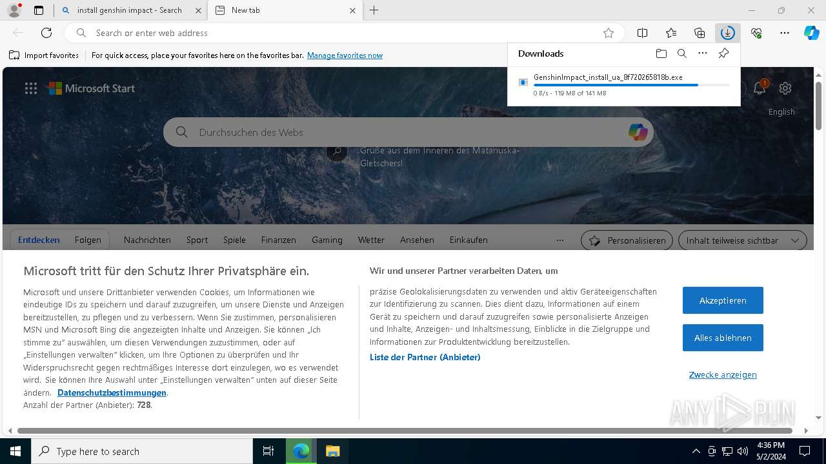Open File Explorer from taskbar
The width and height of the screenshot is (826, 464).
[x=332, y=451]
